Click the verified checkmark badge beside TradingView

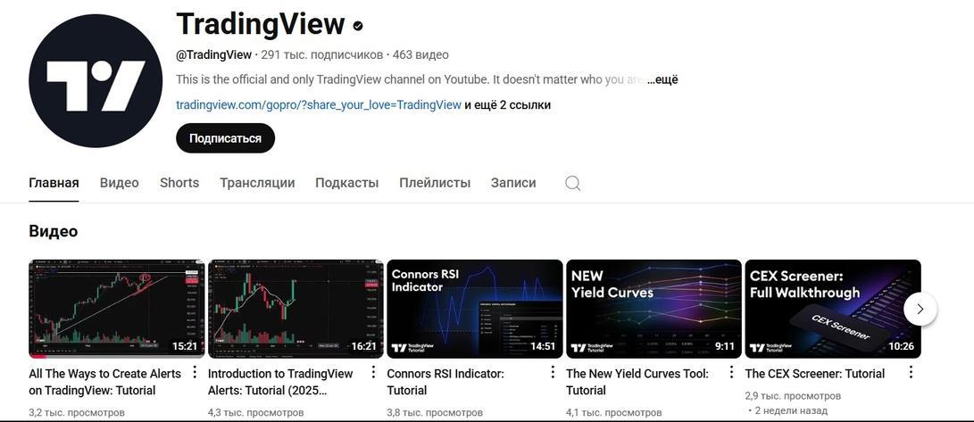(358, 26)
